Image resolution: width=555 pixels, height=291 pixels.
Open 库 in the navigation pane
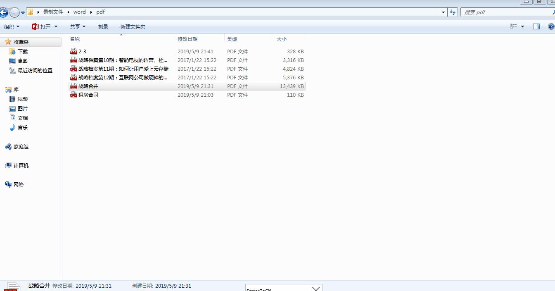pyautogui.click(x=16, y=89)
